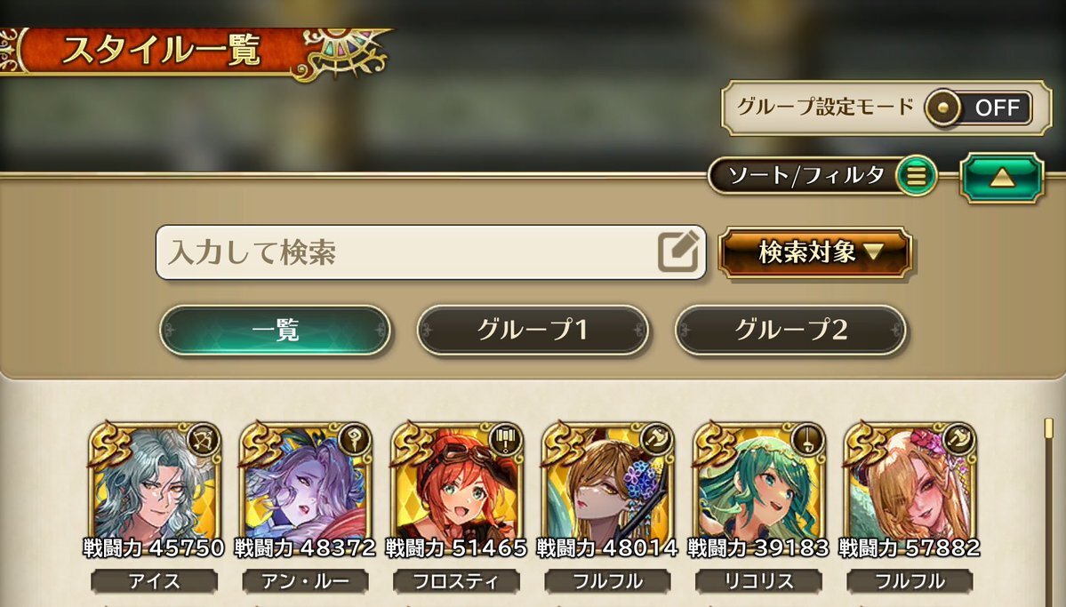This screenshot has width=1066, height=607.
Task: Click the axe icon on the 48014 フルフル card
Action: [656, 440]
